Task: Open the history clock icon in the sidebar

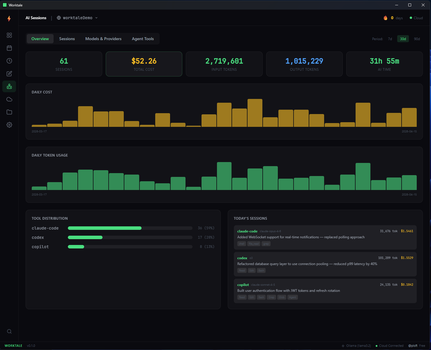Action: click(x=9, y=61)
